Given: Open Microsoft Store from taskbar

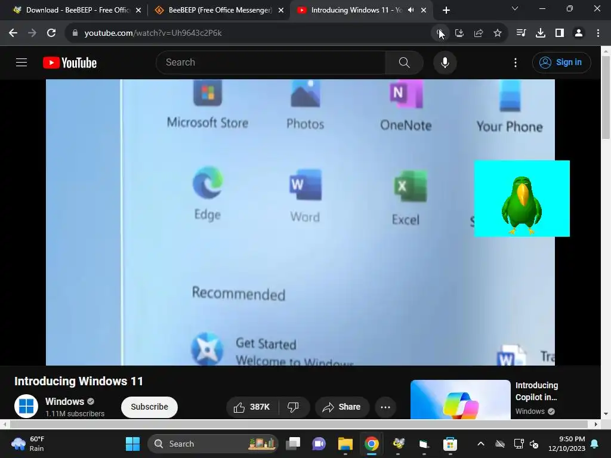Looking at the screenshot, I should (450, 444).
